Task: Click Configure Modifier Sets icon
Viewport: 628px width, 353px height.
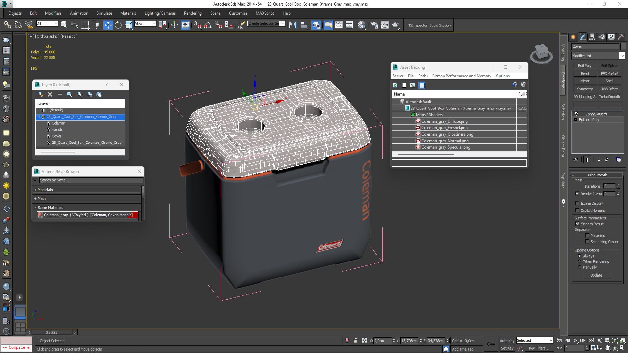Action: [x=618, y=160]
